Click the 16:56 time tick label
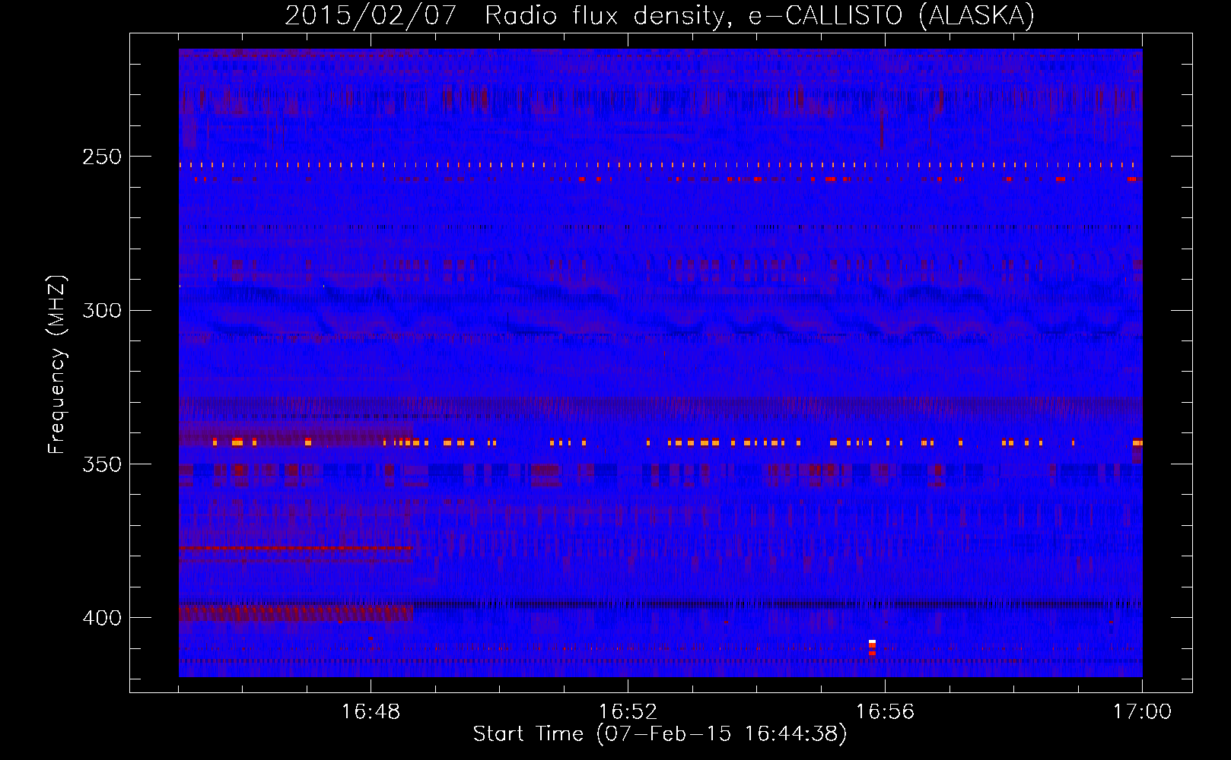The height and width of the screenshot is (760, 1231). pos(885,711)
